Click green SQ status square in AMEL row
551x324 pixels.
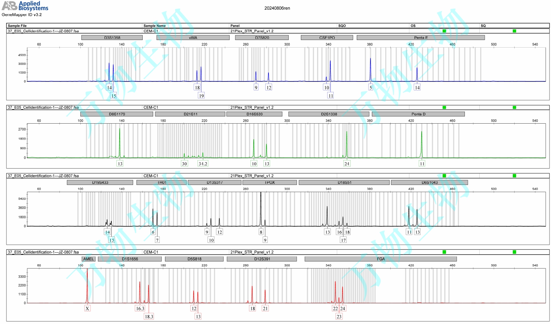tap(514, 252)
